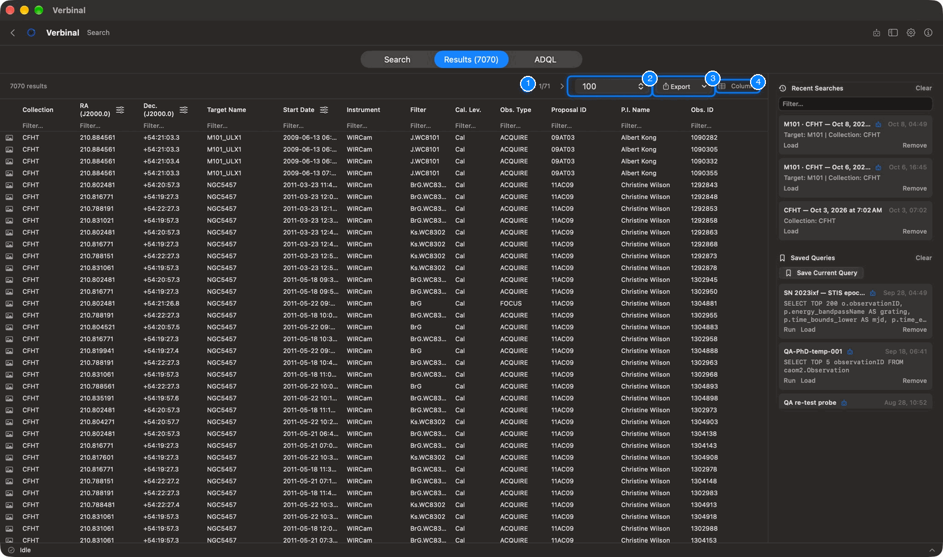Click the Proposal ID column header
The height and width of the screenshot is (557, 943).
[568, 110]
